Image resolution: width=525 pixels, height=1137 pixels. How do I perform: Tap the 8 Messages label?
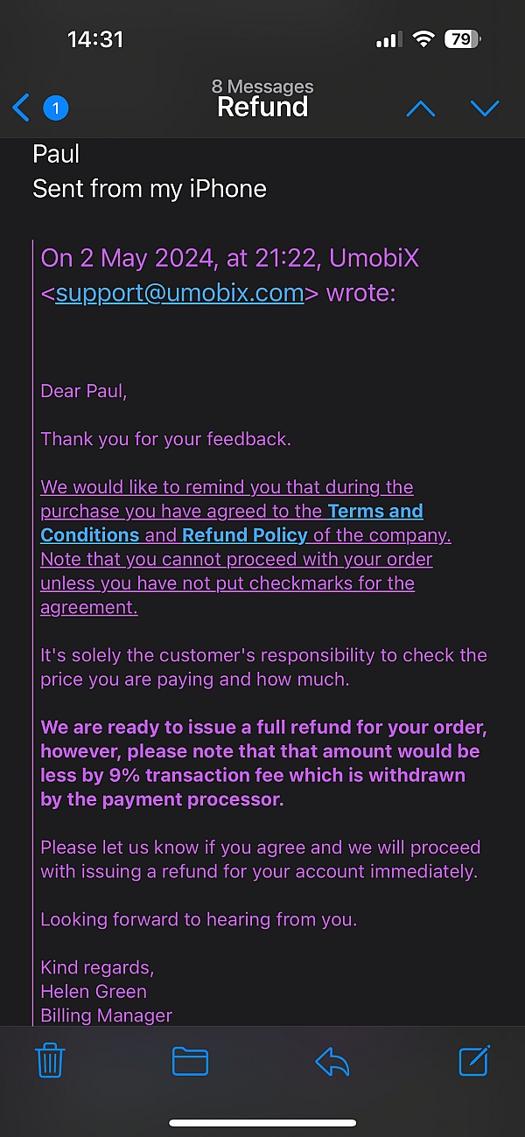pos(262,87)
